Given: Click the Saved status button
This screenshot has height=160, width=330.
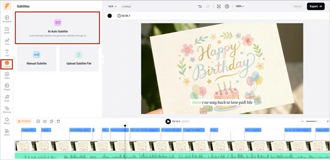Looking at the screenshot, I should point(298,6).
